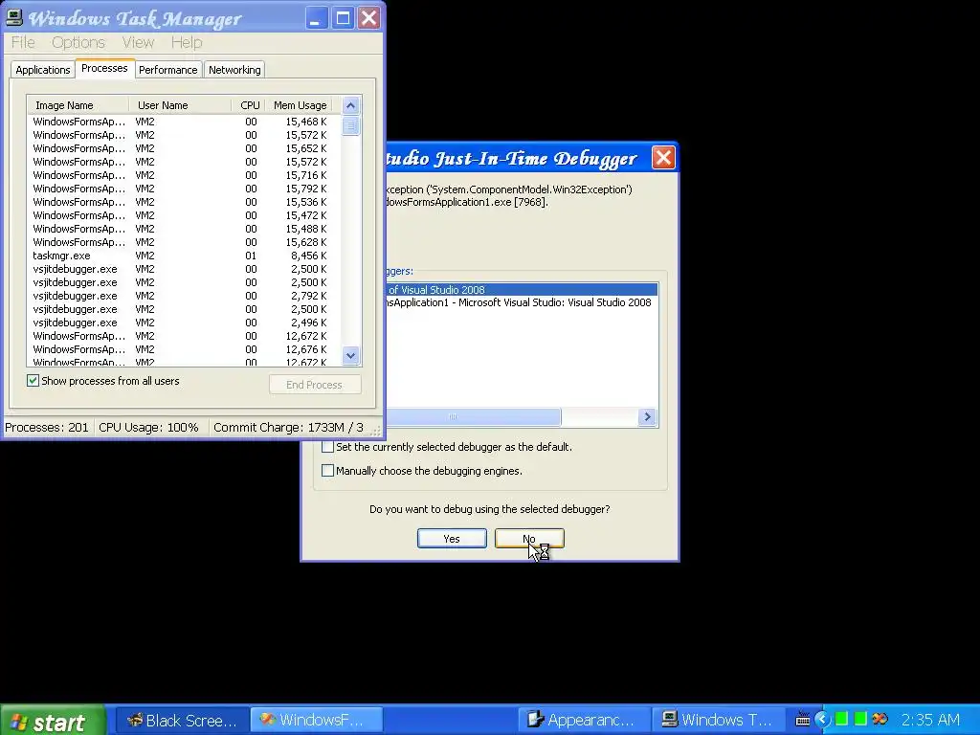This screenshot has height=735, width=980.
Task: Select the vsjitdebugger.exe row using 2,496 K
Action: 184,323
